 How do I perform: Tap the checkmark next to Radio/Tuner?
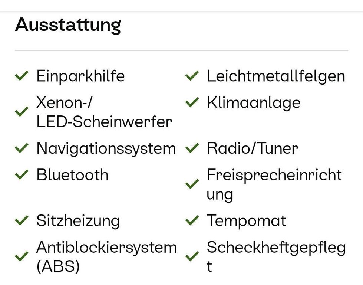click(x=192, y=148)
